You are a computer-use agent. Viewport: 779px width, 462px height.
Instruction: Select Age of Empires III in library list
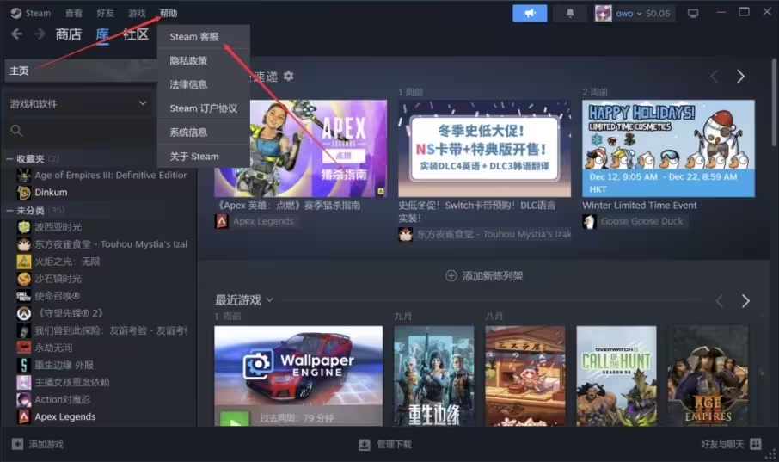click(x=102, y=175)
